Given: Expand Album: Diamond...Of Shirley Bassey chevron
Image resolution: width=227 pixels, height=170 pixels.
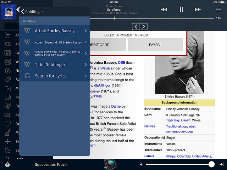Looking at the screenshot, I should coord(86,42).
